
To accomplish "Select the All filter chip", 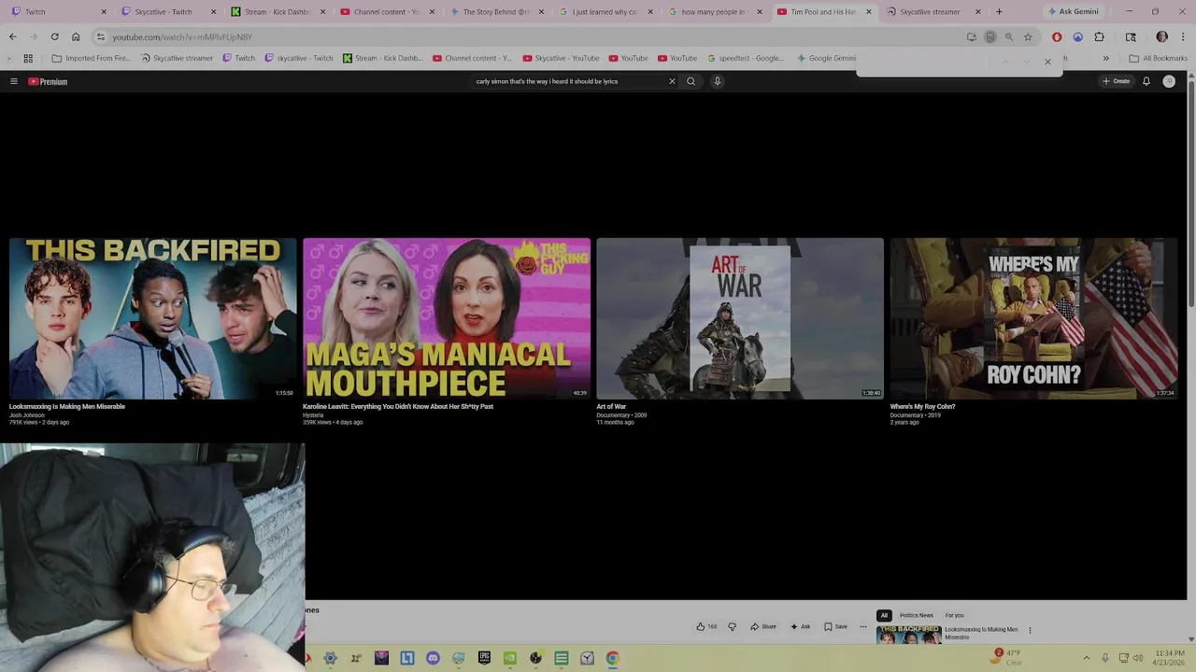I will coord(884,615).
